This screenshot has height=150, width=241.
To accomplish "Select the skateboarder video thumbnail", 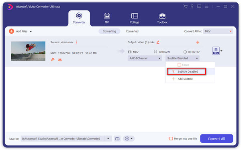I will click(28, 51).
